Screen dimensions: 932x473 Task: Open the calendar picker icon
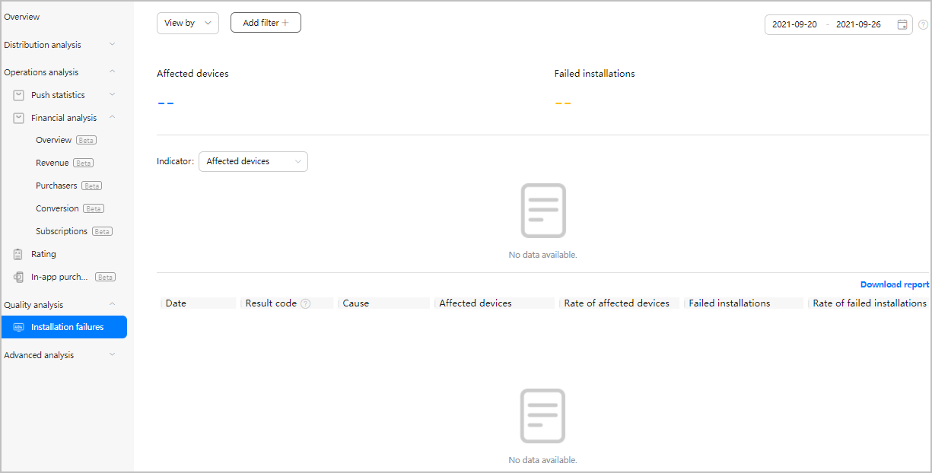coord(902,24)
